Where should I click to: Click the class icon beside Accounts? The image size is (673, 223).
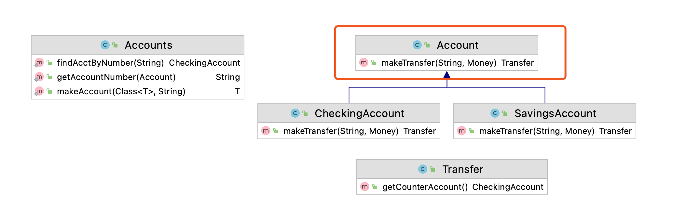pyautogui.click(x=105, y=45)
